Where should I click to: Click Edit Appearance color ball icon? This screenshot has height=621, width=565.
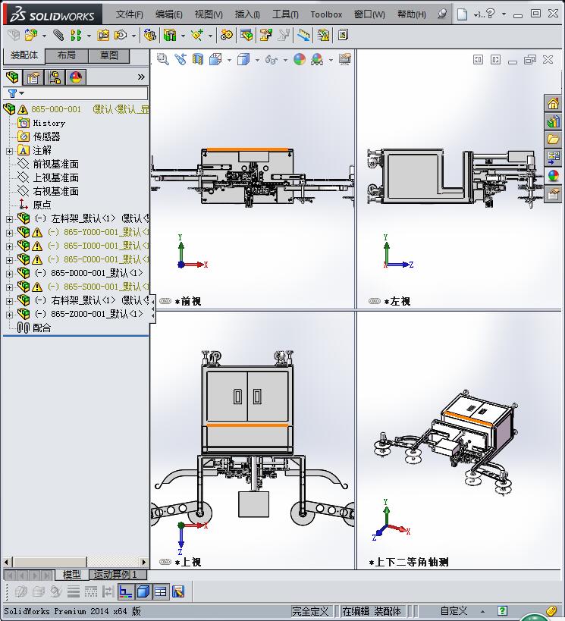coord(300,59)
